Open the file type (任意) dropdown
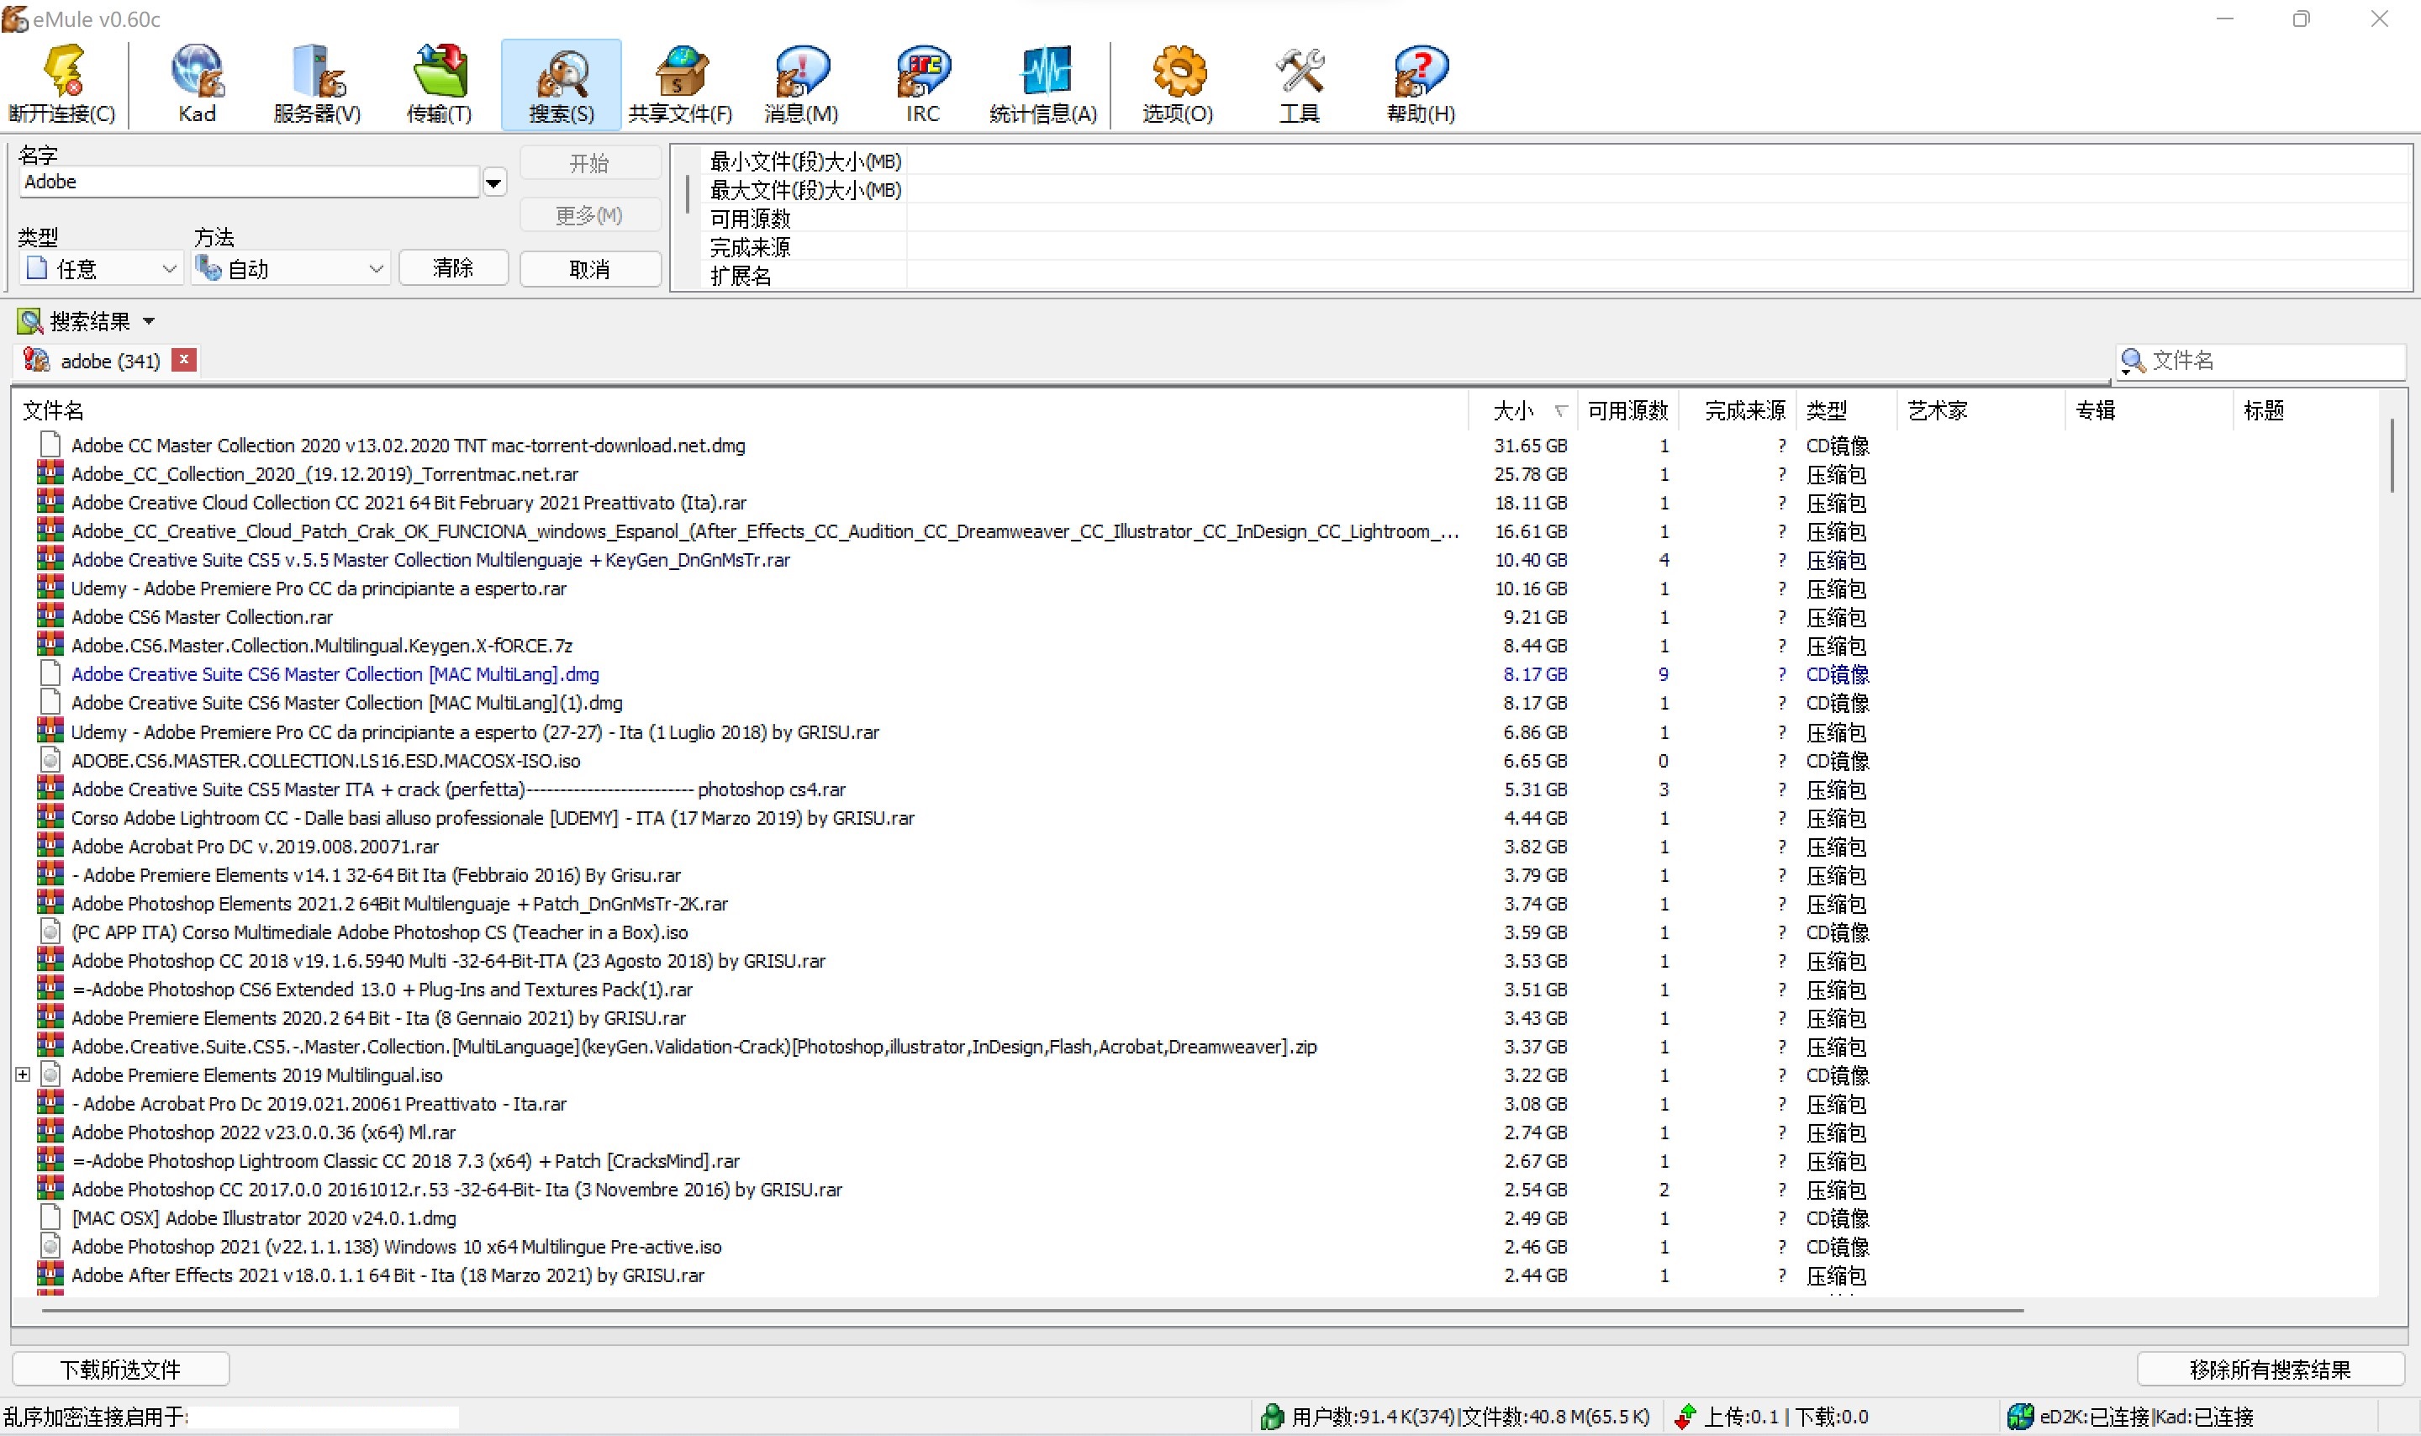 coord(101,268)
